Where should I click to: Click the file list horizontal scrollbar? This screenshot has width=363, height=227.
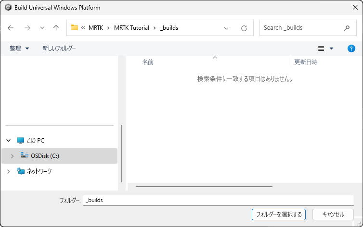tap(204, 187)
